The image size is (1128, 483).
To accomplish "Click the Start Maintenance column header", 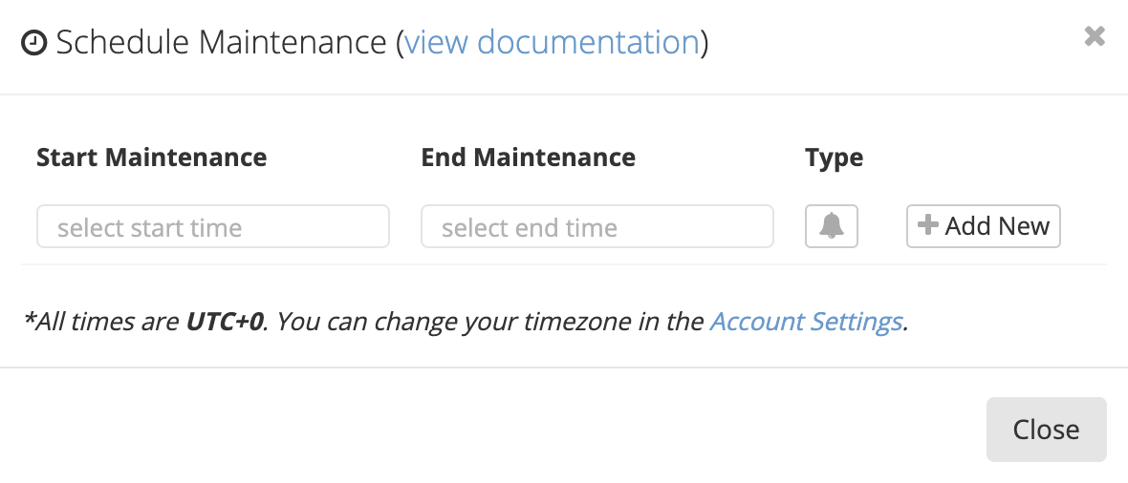I will 151,157.
